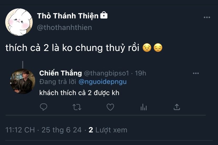Open the main tweet's three-dot more menu
218x145 pixels.
(207, 17)
